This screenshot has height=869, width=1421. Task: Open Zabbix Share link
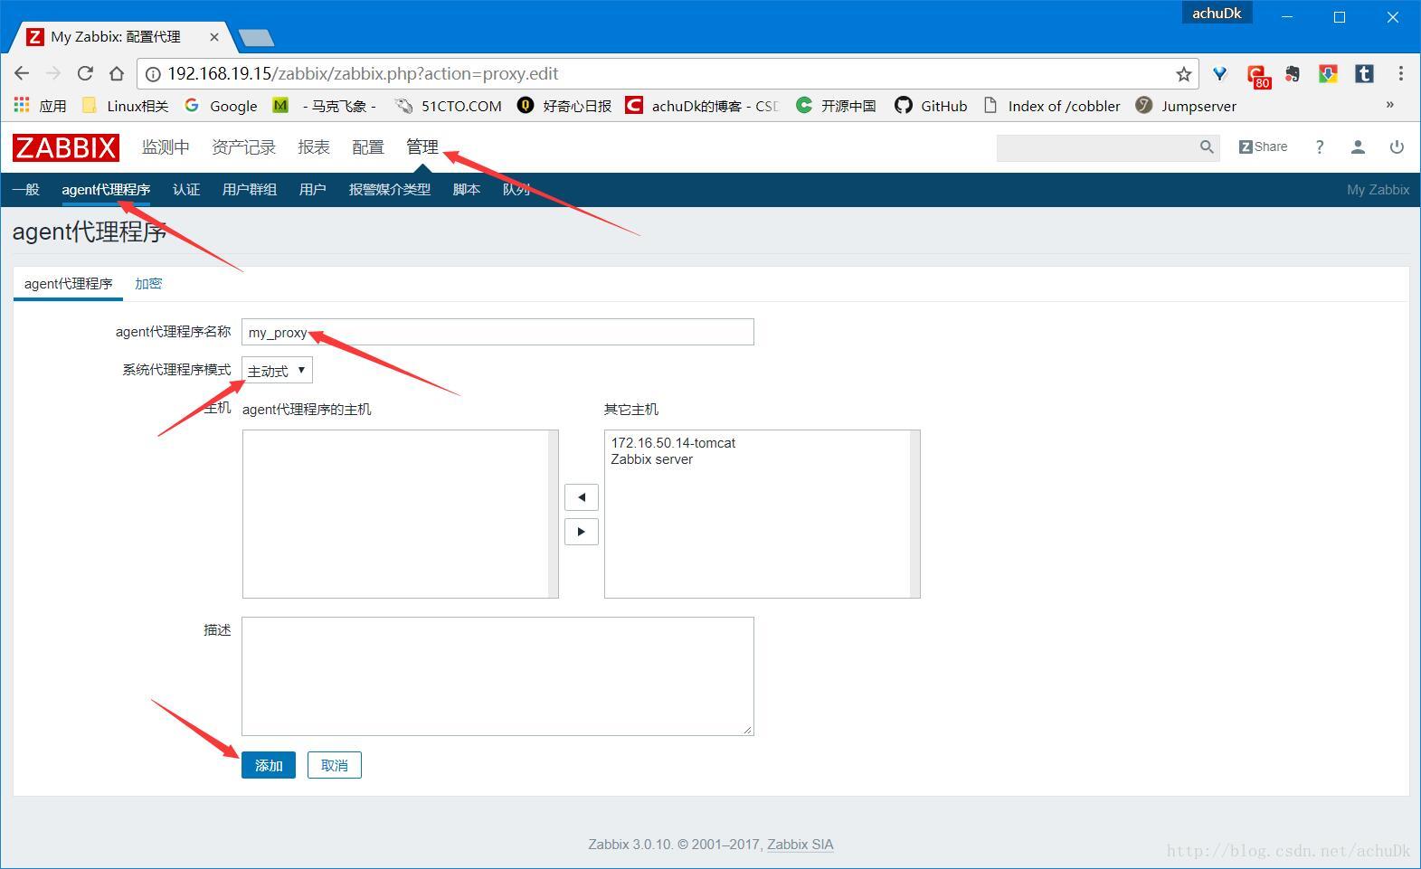point(1263,146)
